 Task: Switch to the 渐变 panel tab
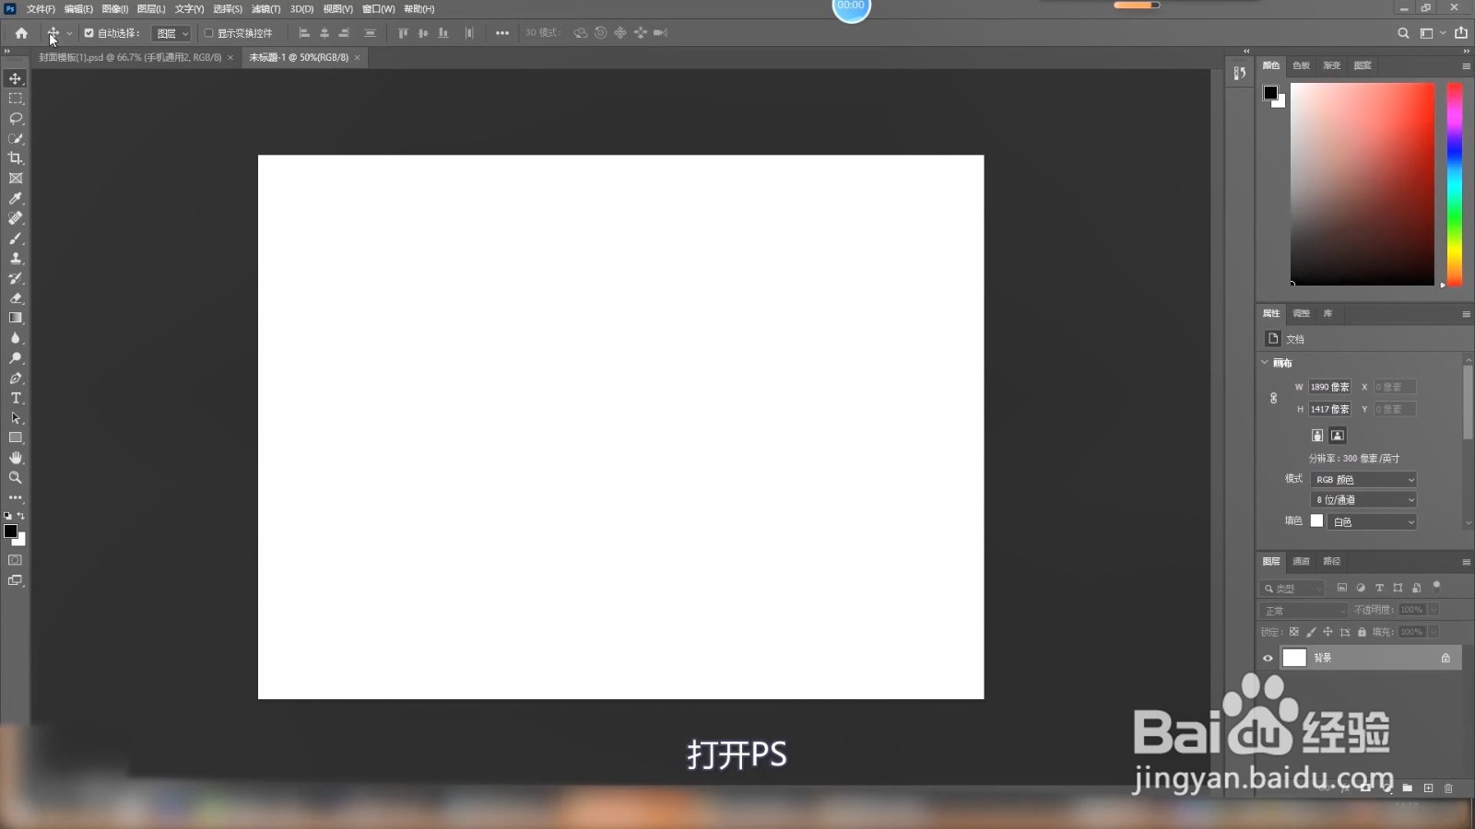pyautogui.click(x=1332, y=65)
